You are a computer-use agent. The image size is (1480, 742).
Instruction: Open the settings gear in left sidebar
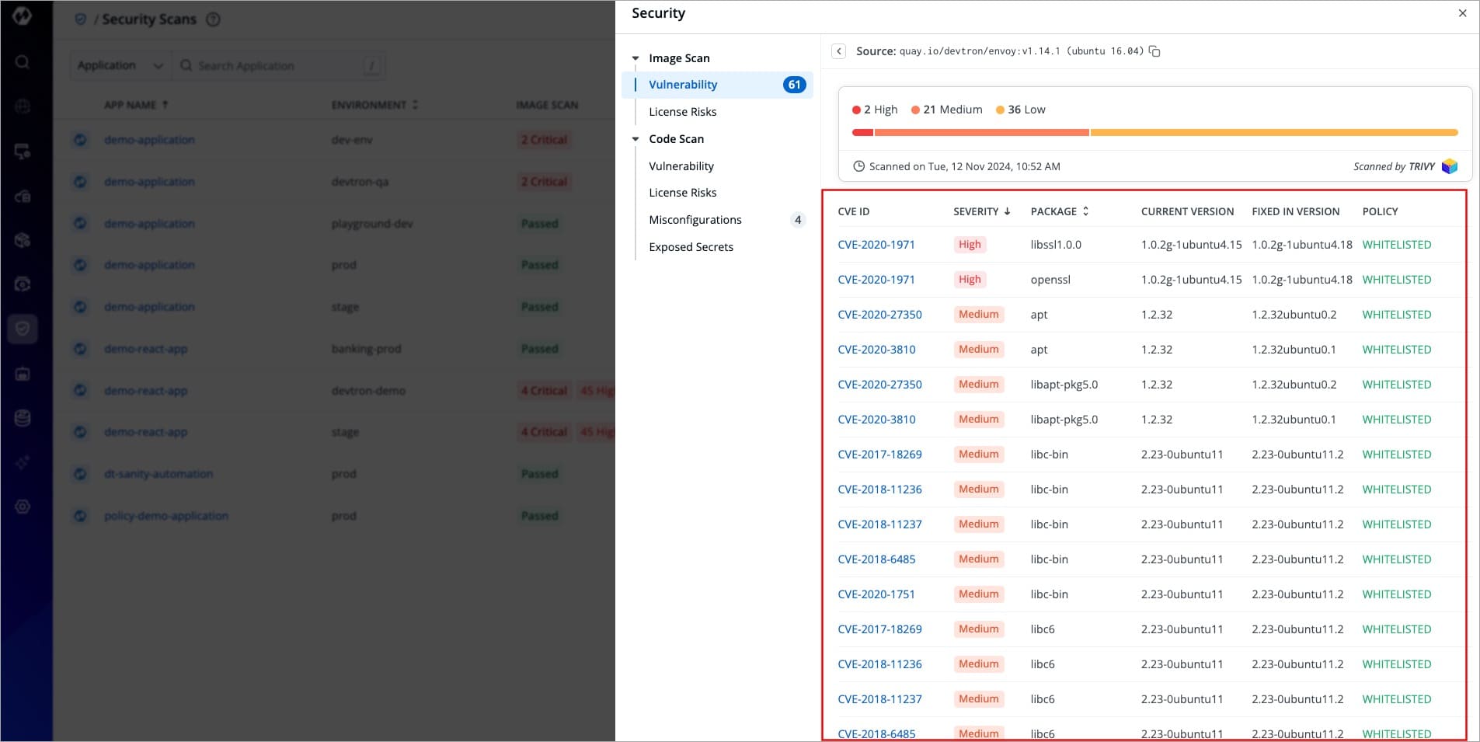23,507
